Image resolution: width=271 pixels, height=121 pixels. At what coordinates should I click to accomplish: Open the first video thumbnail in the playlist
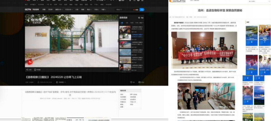click(x=125, y=29)
